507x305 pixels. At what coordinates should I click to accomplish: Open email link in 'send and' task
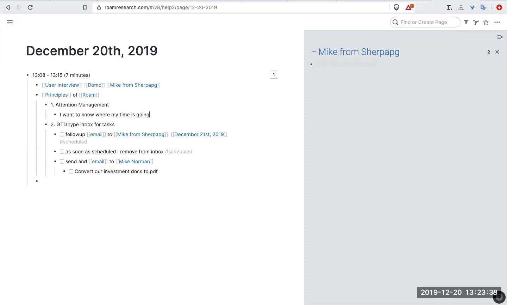(98, 161)
